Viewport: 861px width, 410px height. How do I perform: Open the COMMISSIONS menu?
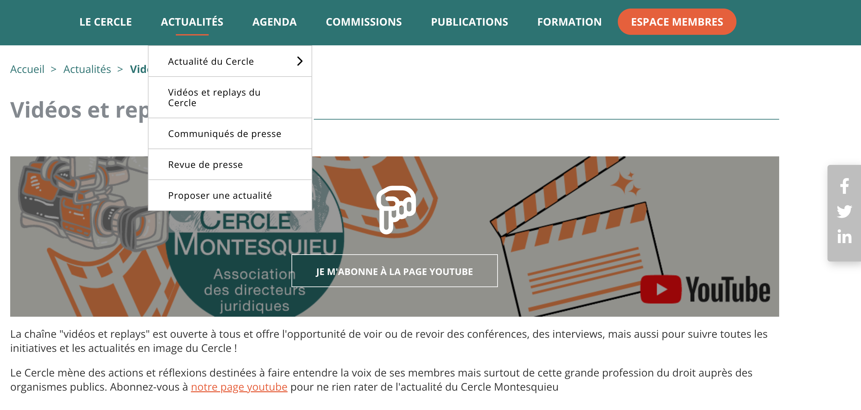(364, 22)
